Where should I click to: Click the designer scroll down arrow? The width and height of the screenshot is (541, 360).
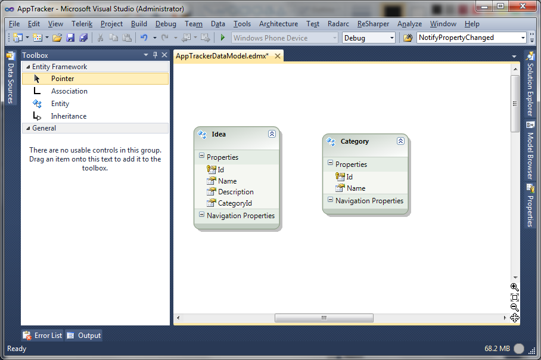point(515,278)
